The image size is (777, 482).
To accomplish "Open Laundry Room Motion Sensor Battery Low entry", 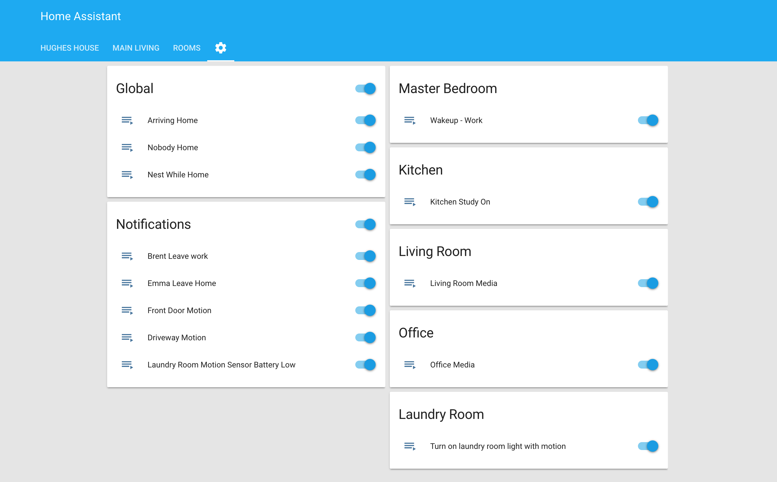I will click(221, 365).
